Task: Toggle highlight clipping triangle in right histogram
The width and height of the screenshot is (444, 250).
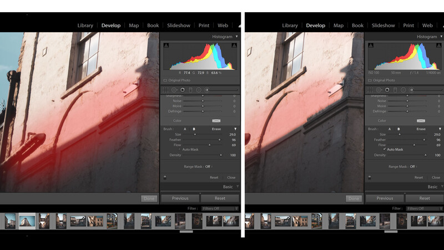Action: pyautogui.click(x=438, y=46)
